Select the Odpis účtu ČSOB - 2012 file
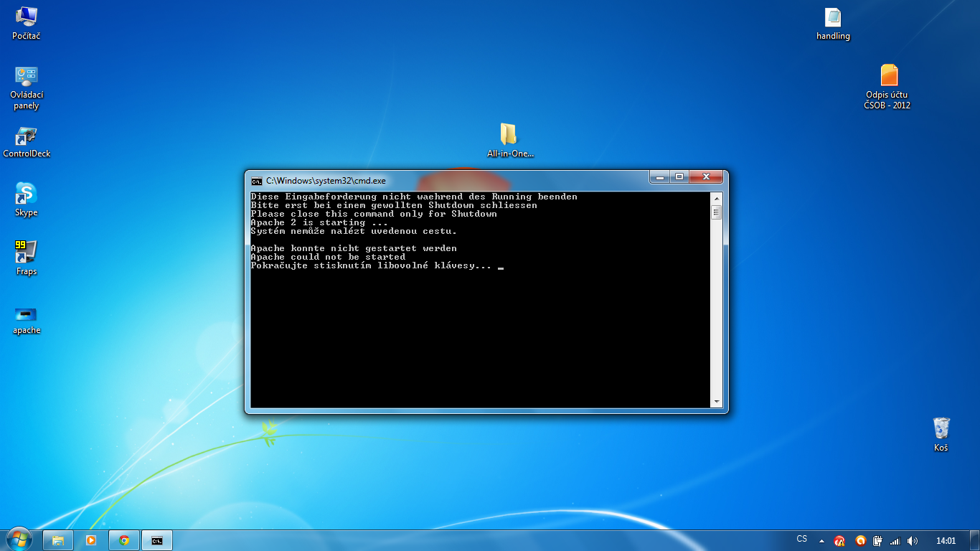The image size is (980, 551). (x=887, y=87)
